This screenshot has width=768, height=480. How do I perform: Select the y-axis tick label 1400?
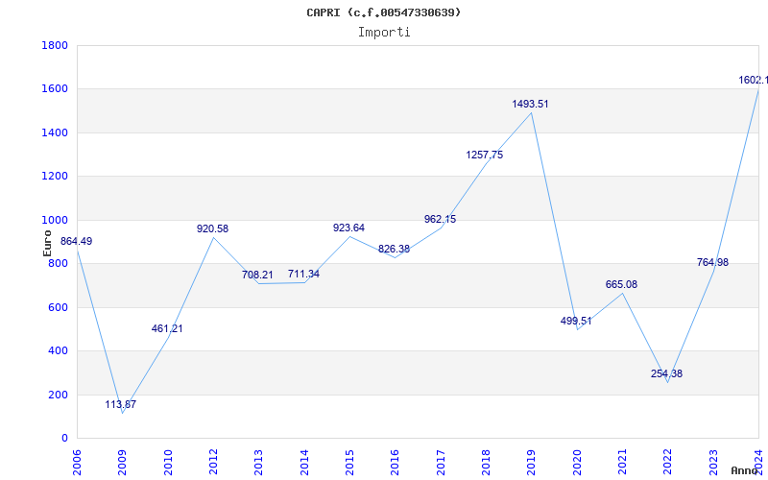(55, 132)
